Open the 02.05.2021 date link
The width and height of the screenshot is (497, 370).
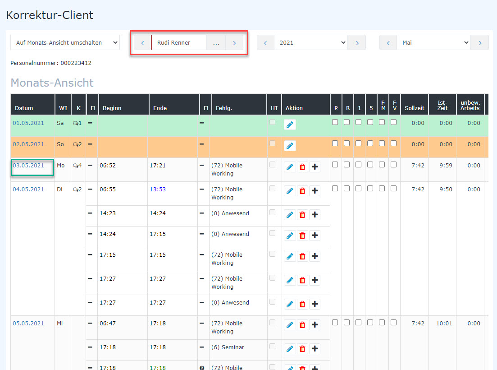(x=28, y=144)
